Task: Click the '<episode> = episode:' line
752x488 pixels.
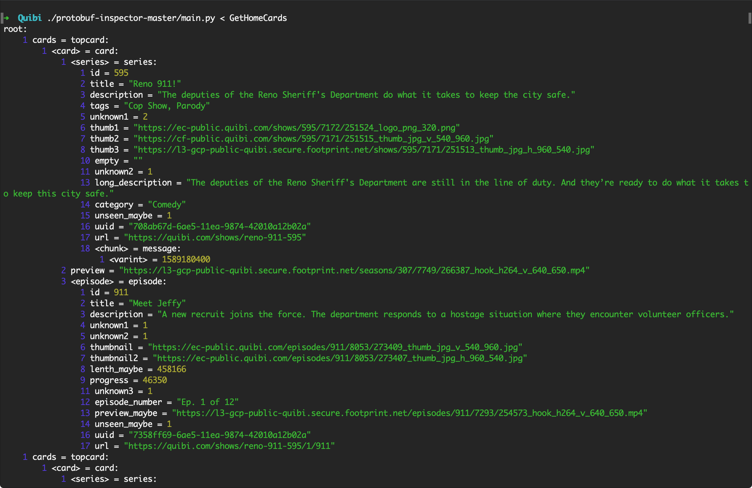Action: tap(118, 281)
